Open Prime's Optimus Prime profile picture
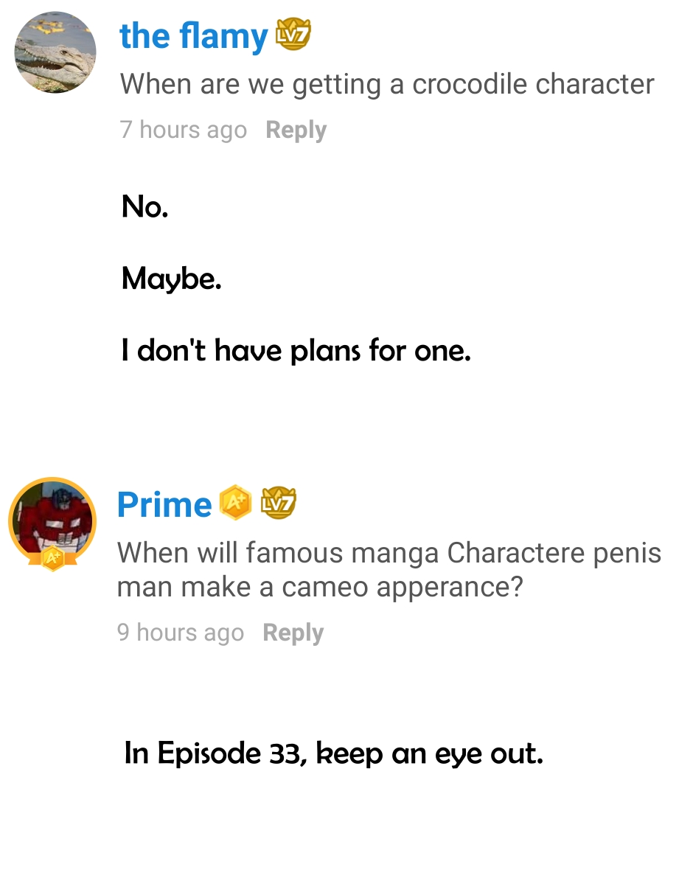Screen dimensions: 693x895 pos(52,518)
